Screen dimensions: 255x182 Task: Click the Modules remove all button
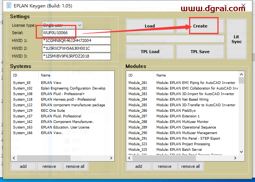(191, 166)
